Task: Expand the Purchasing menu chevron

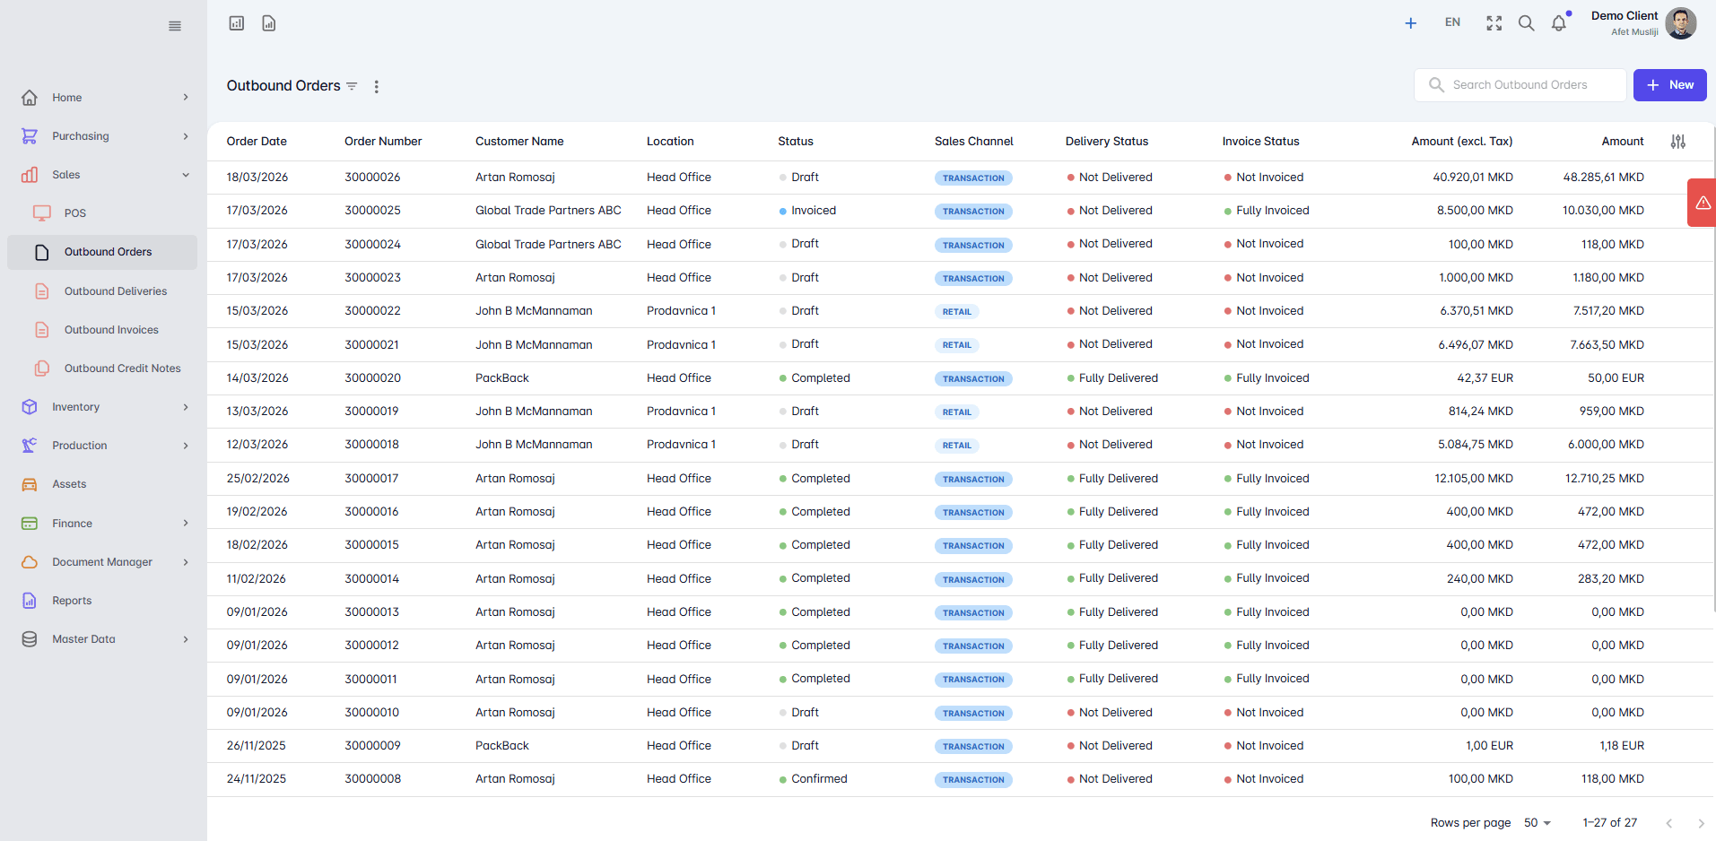Action: [186, 136]
